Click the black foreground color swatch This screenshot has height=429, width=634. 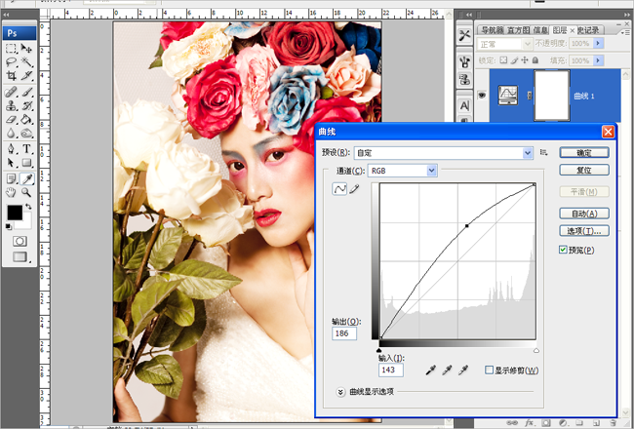15,213
